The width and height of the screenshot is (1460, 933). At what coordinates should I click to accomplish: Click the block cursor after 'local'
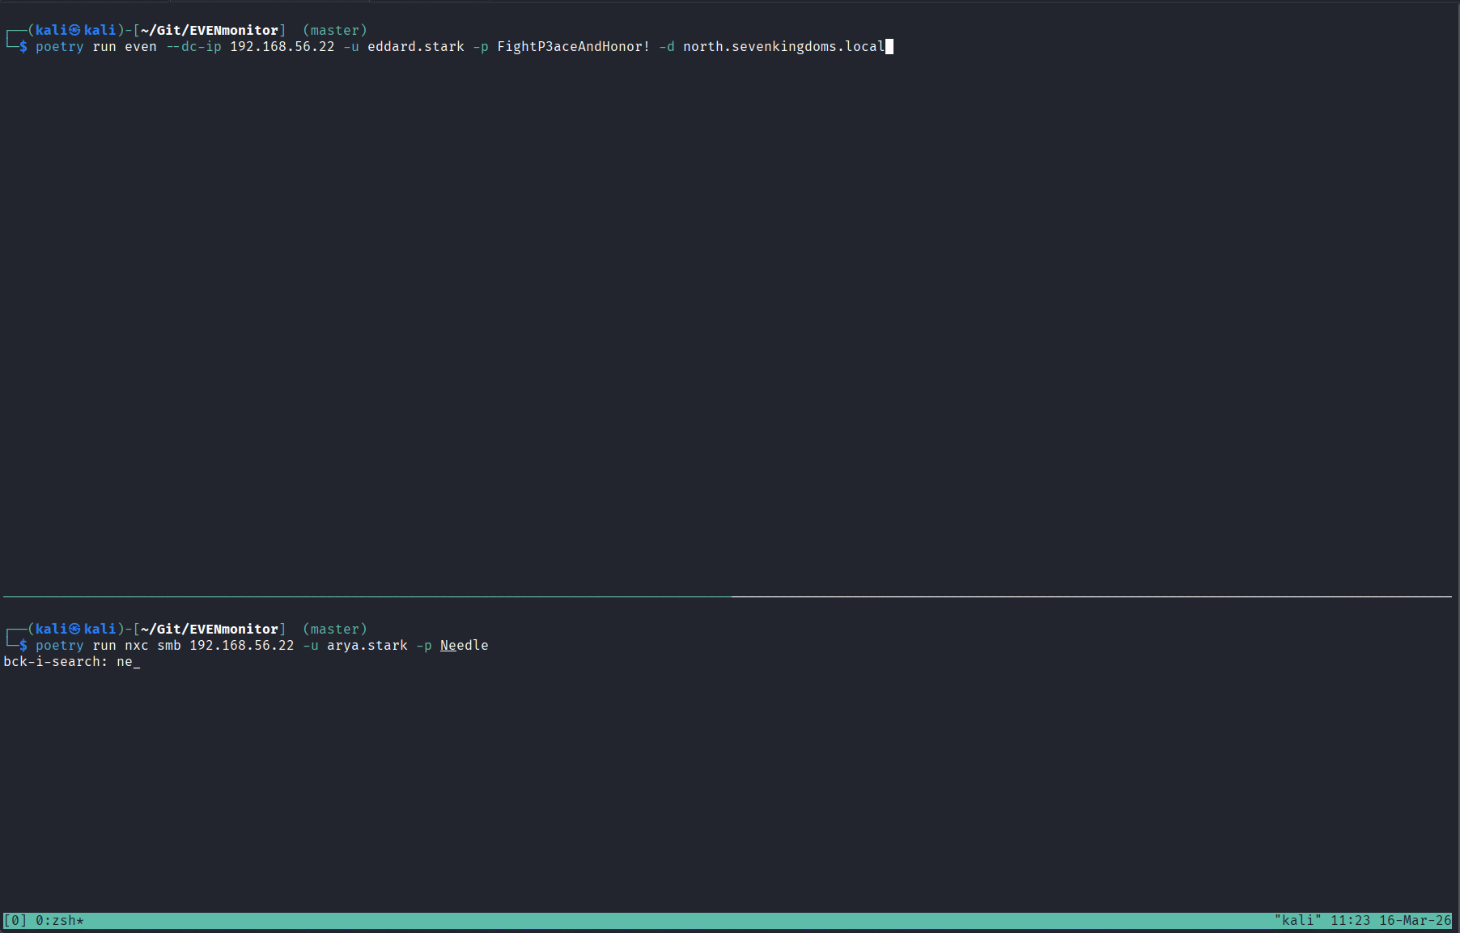[889, 46]
